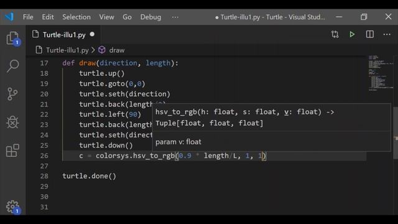Click the turtle.left(90) code line
Screen dimensions: 398x224
coord(110,114)
